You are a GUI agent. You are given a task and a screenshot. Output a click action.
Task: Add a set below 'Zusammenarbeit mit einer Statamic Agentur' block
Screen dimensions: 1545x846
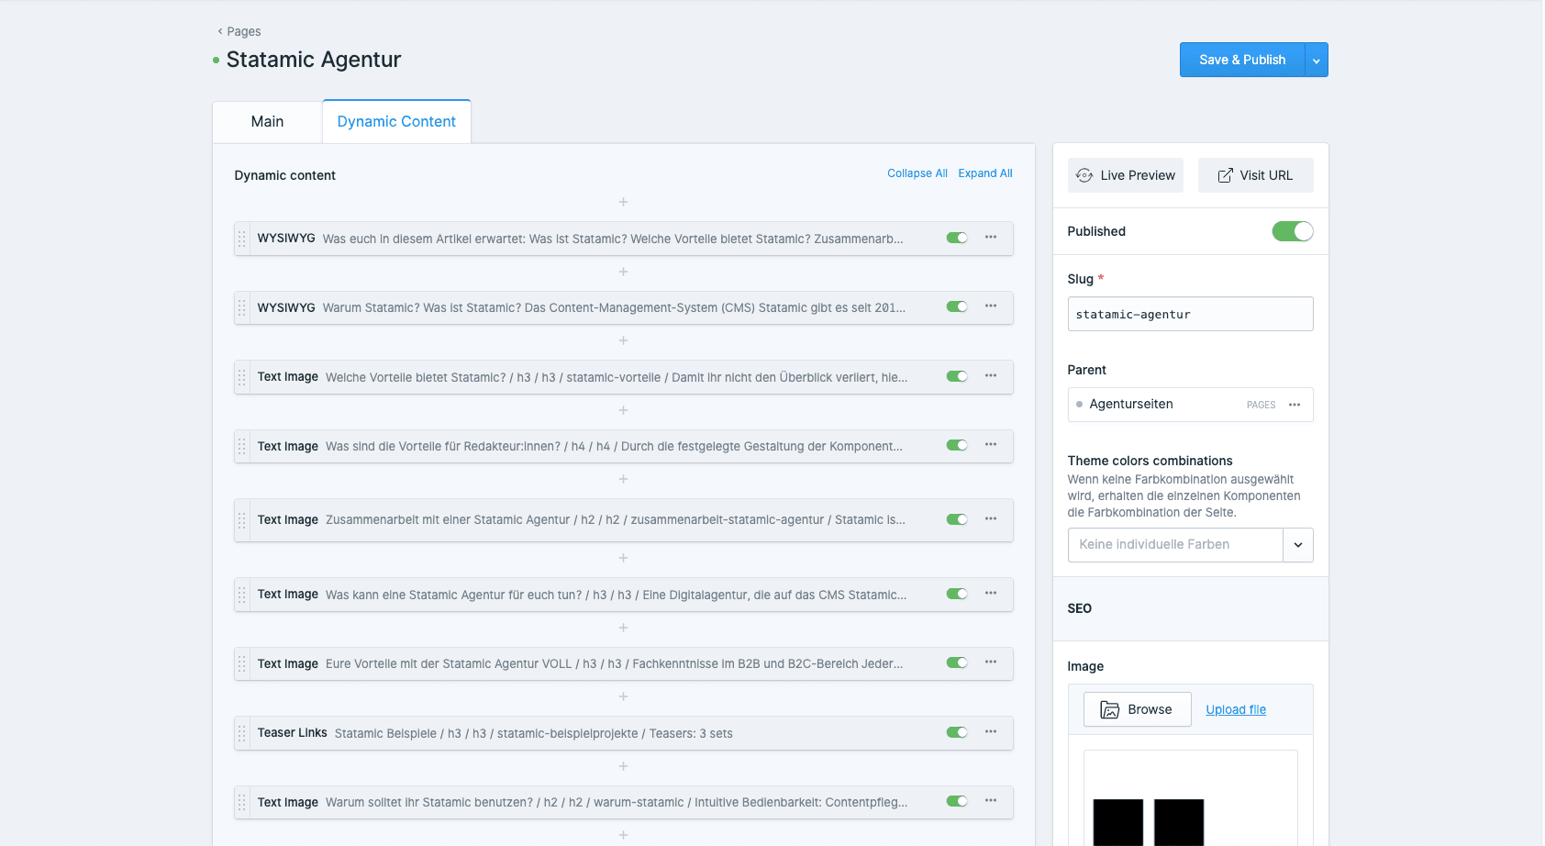623,558
